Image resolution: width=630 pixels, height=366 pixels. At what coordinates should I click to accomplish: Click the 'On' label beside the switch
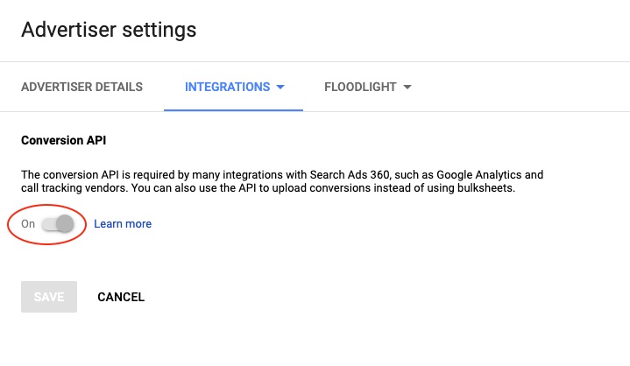click(28, 224)
